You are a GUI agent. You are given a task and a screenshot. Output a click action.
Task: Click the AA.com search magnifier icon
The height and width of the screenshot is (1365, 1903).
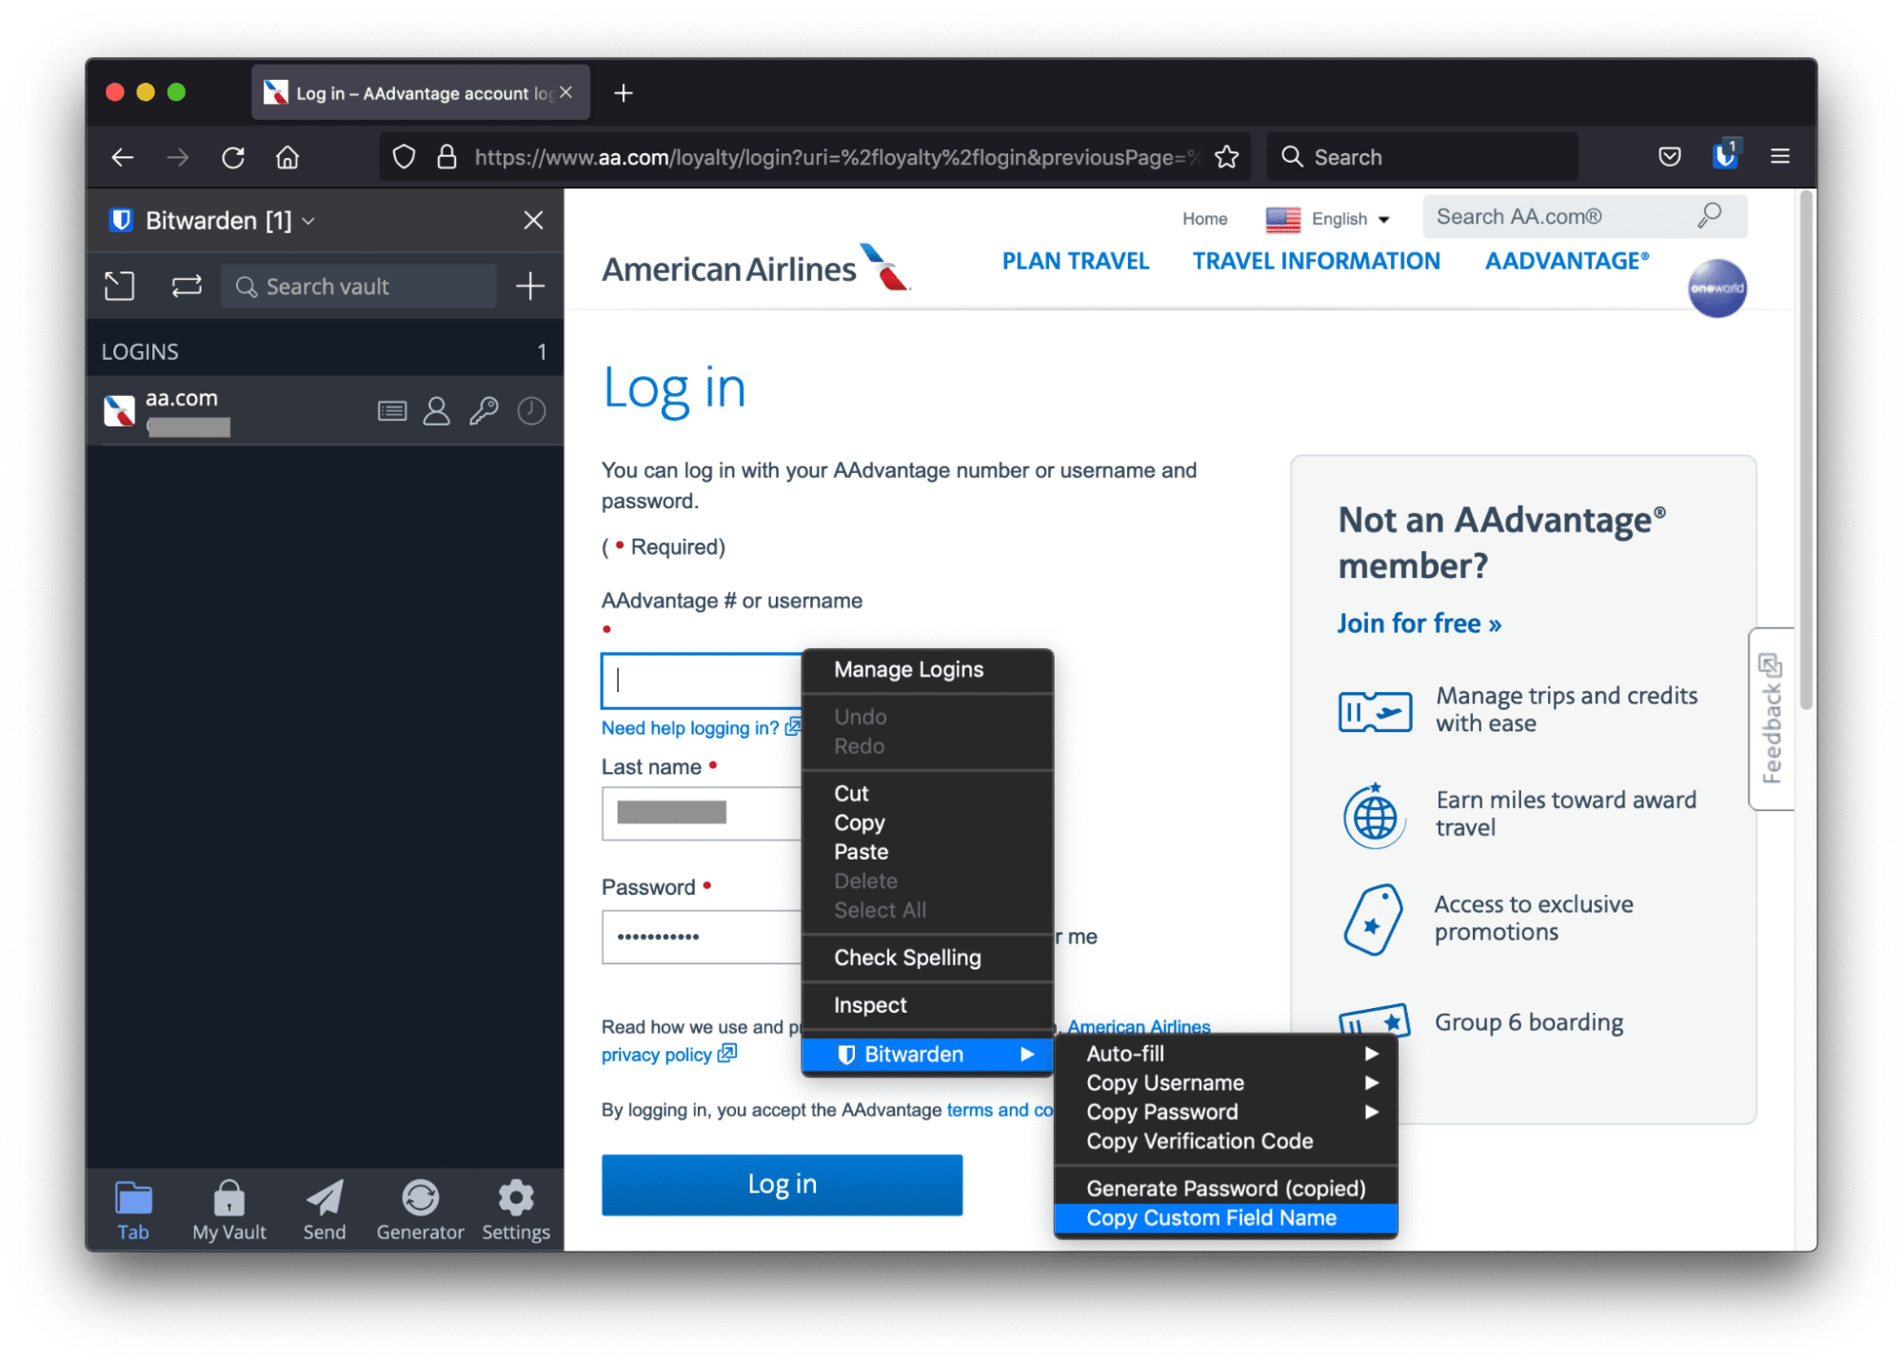1710,217
